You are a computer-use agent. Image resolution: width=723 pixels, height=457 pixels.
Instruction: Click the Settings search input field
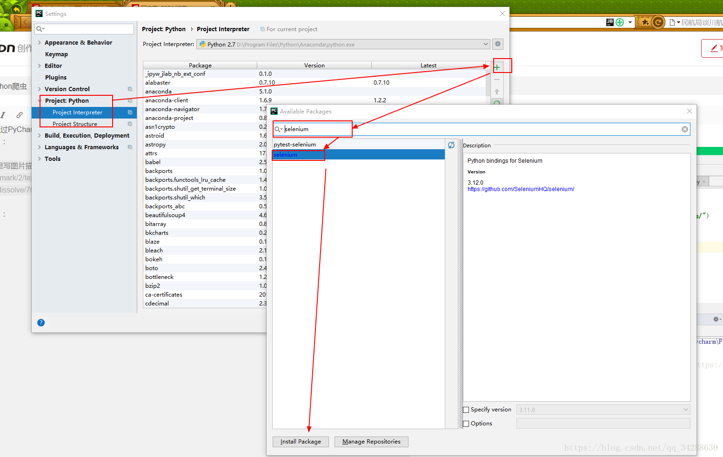coord(84,29)
